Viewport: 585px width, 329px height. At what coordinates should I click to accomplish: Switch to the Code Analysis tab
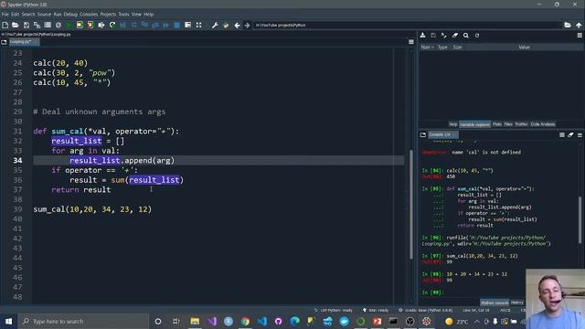[543, 124]
